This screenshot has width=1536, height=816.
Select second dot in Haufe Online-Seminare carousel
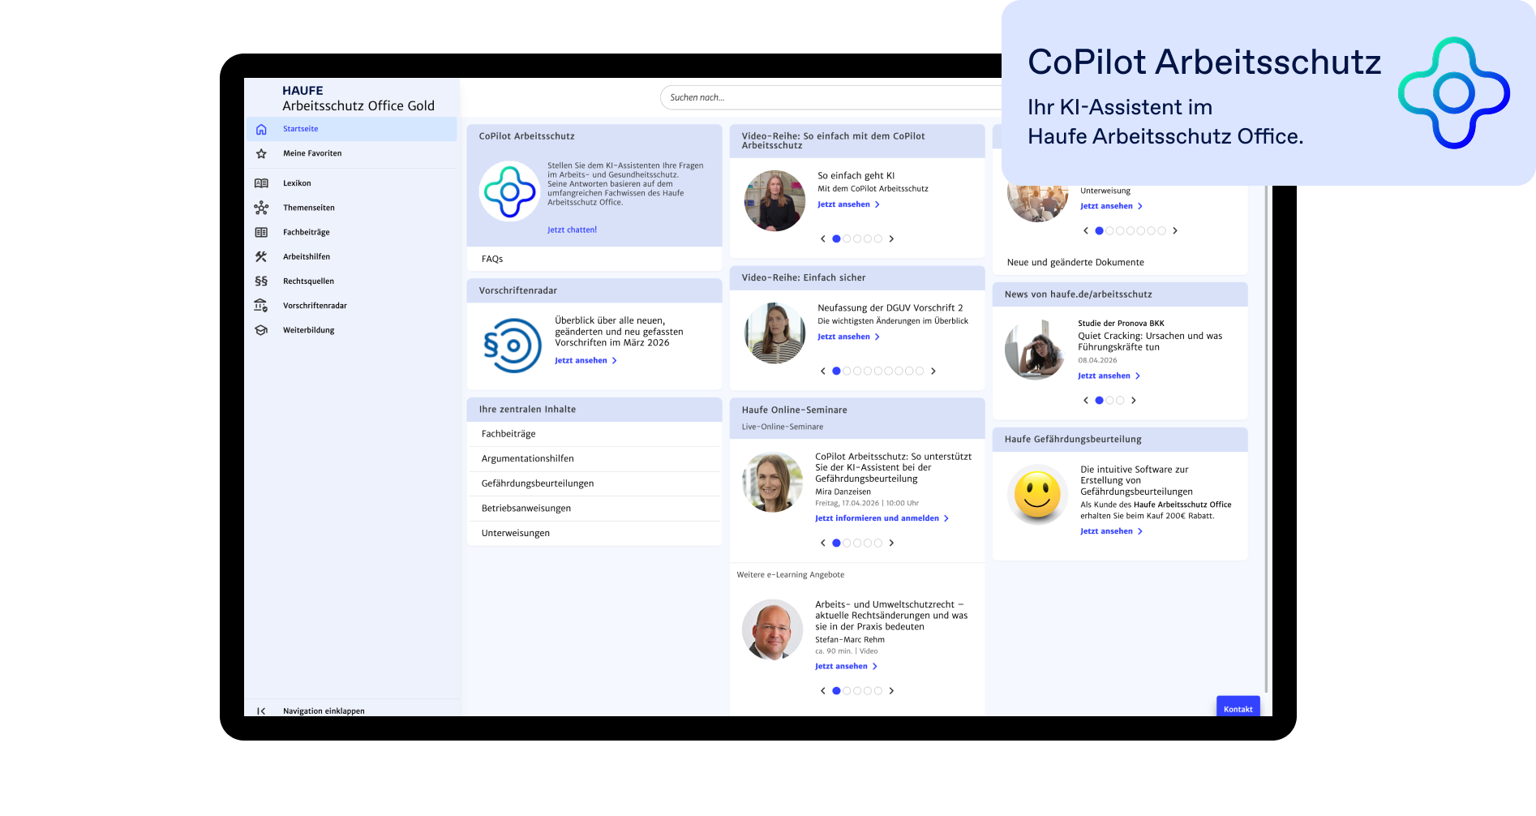[x=847, y=543]
